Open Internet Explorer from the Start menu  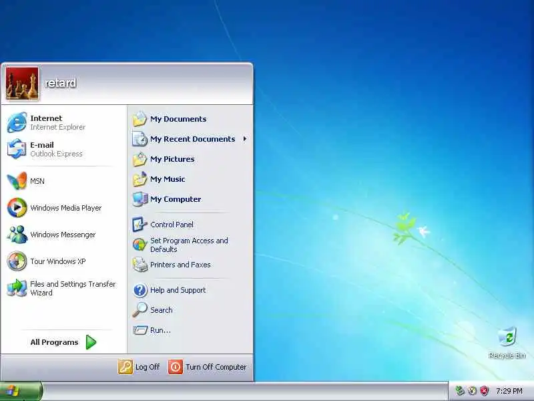pos(63,122)
